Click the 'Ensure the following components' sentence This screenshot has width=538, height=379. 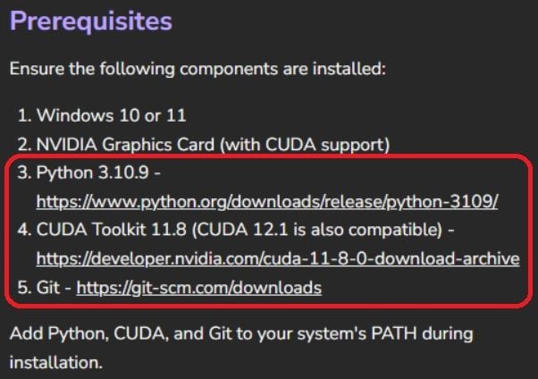198,69
